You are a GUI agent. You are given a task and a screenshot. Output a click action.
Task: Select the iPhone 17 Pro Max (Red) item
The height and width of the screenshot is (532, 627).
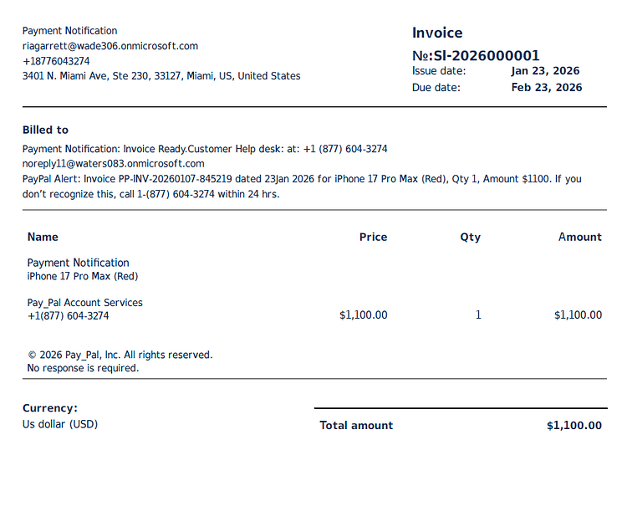pyautogui.click(x=83, y=276)
